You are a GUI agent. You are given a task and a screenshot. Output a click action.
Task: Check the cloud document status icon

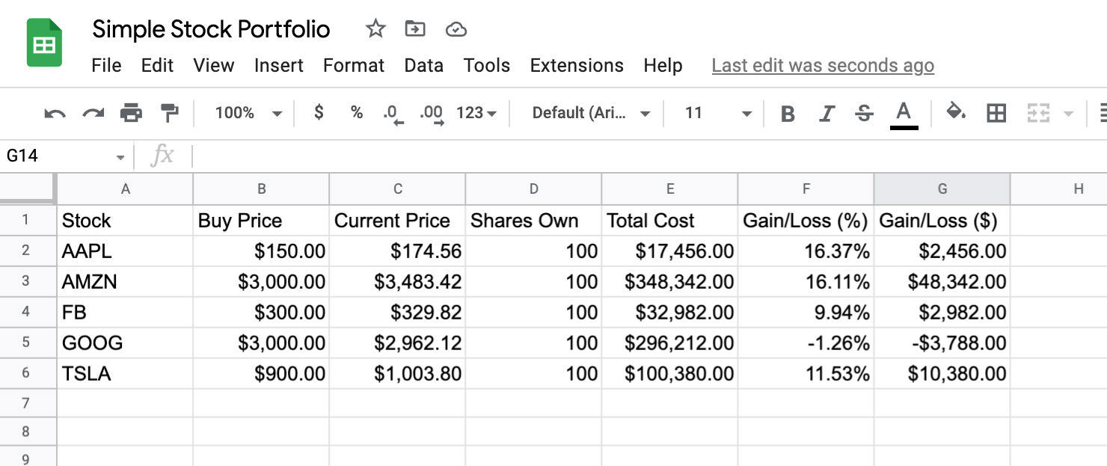point(456,29)
